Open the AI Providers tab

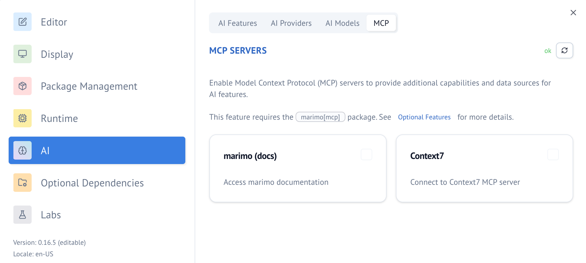(x=291, y=23)
